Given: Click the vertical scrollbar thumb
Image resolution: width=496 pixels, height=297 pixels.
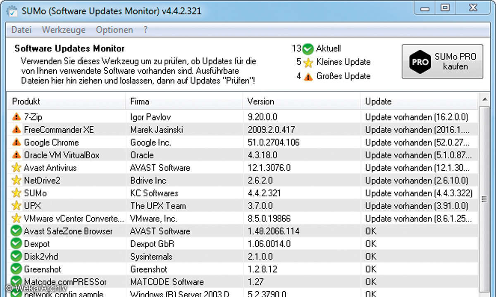Looking at the screenshot, I should coord(484,198).
